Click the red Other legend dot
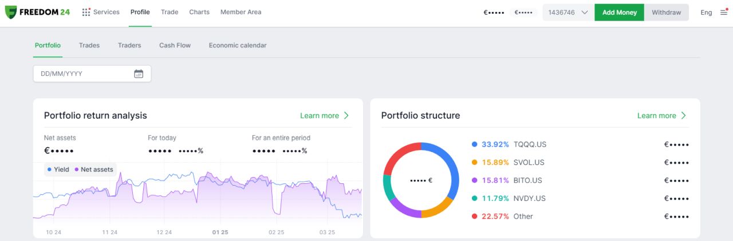733x241 pixels. point(474,216)
